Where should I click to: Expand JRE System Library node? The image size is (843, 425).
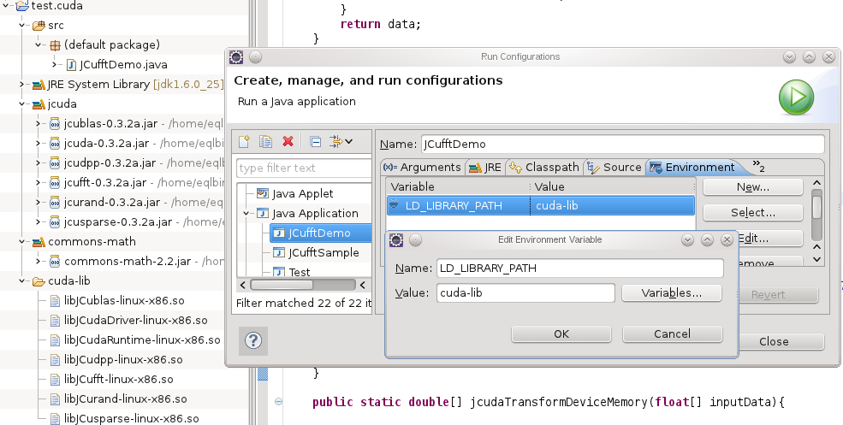pos(21,85)
